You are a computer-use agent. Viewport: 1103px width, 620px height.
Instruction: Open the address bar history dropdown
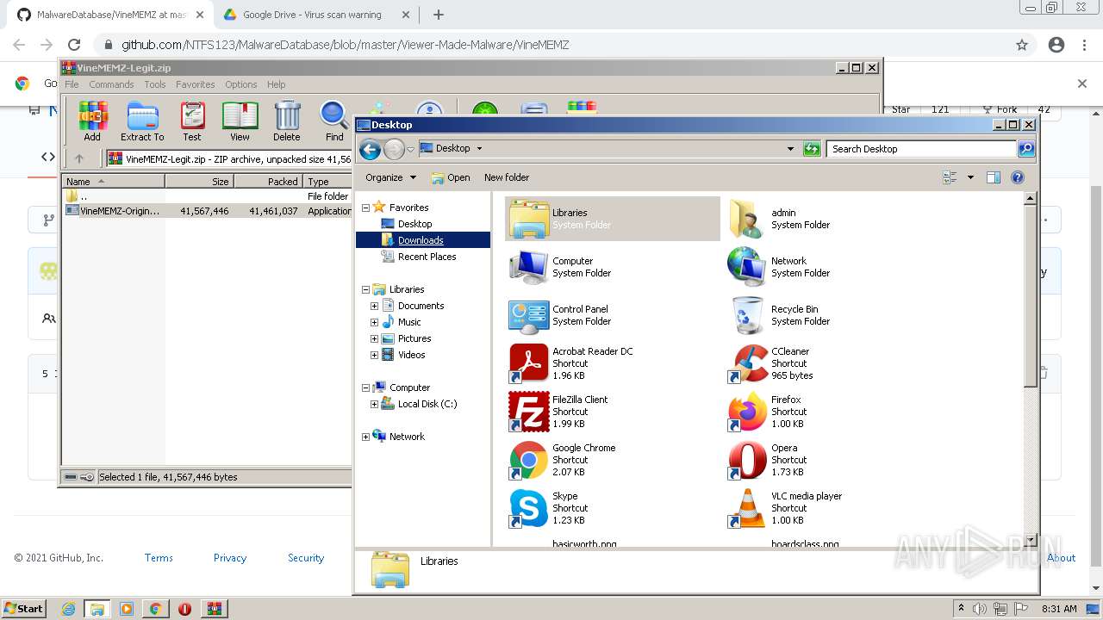tap(790, 149)
